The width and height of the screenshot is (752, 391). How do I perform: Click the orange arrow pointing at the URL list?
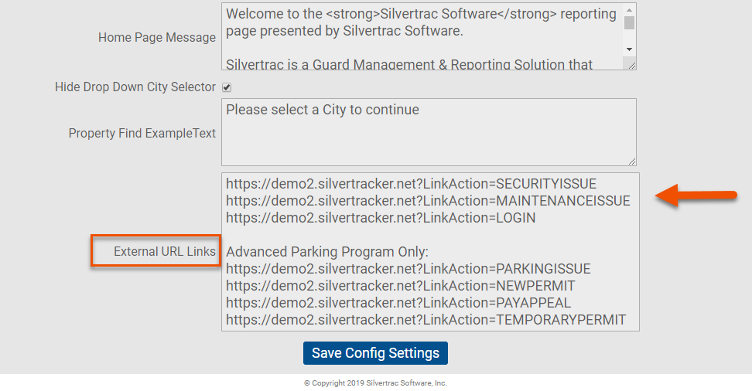point(696,195)
